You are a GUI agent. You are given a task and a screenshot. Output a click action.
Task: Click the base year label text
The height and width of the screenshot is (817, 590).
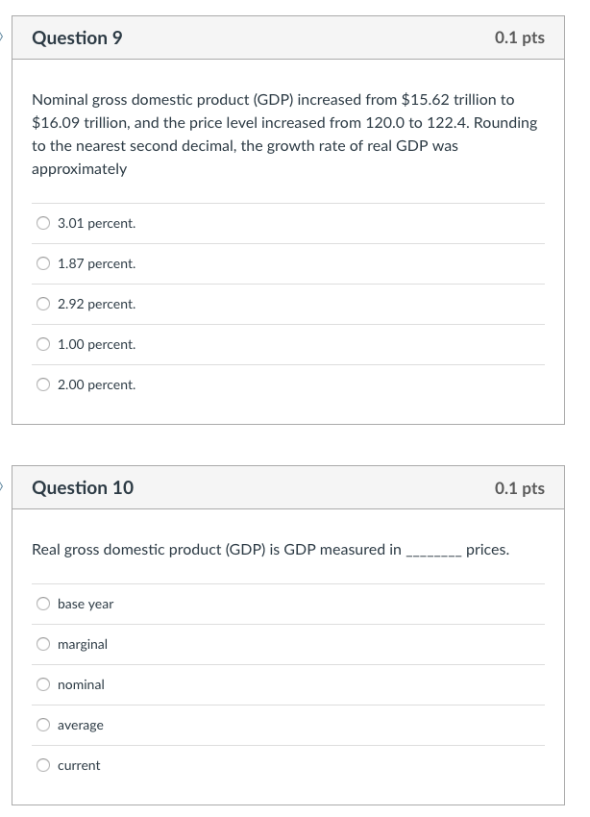(x=86, y=605)
